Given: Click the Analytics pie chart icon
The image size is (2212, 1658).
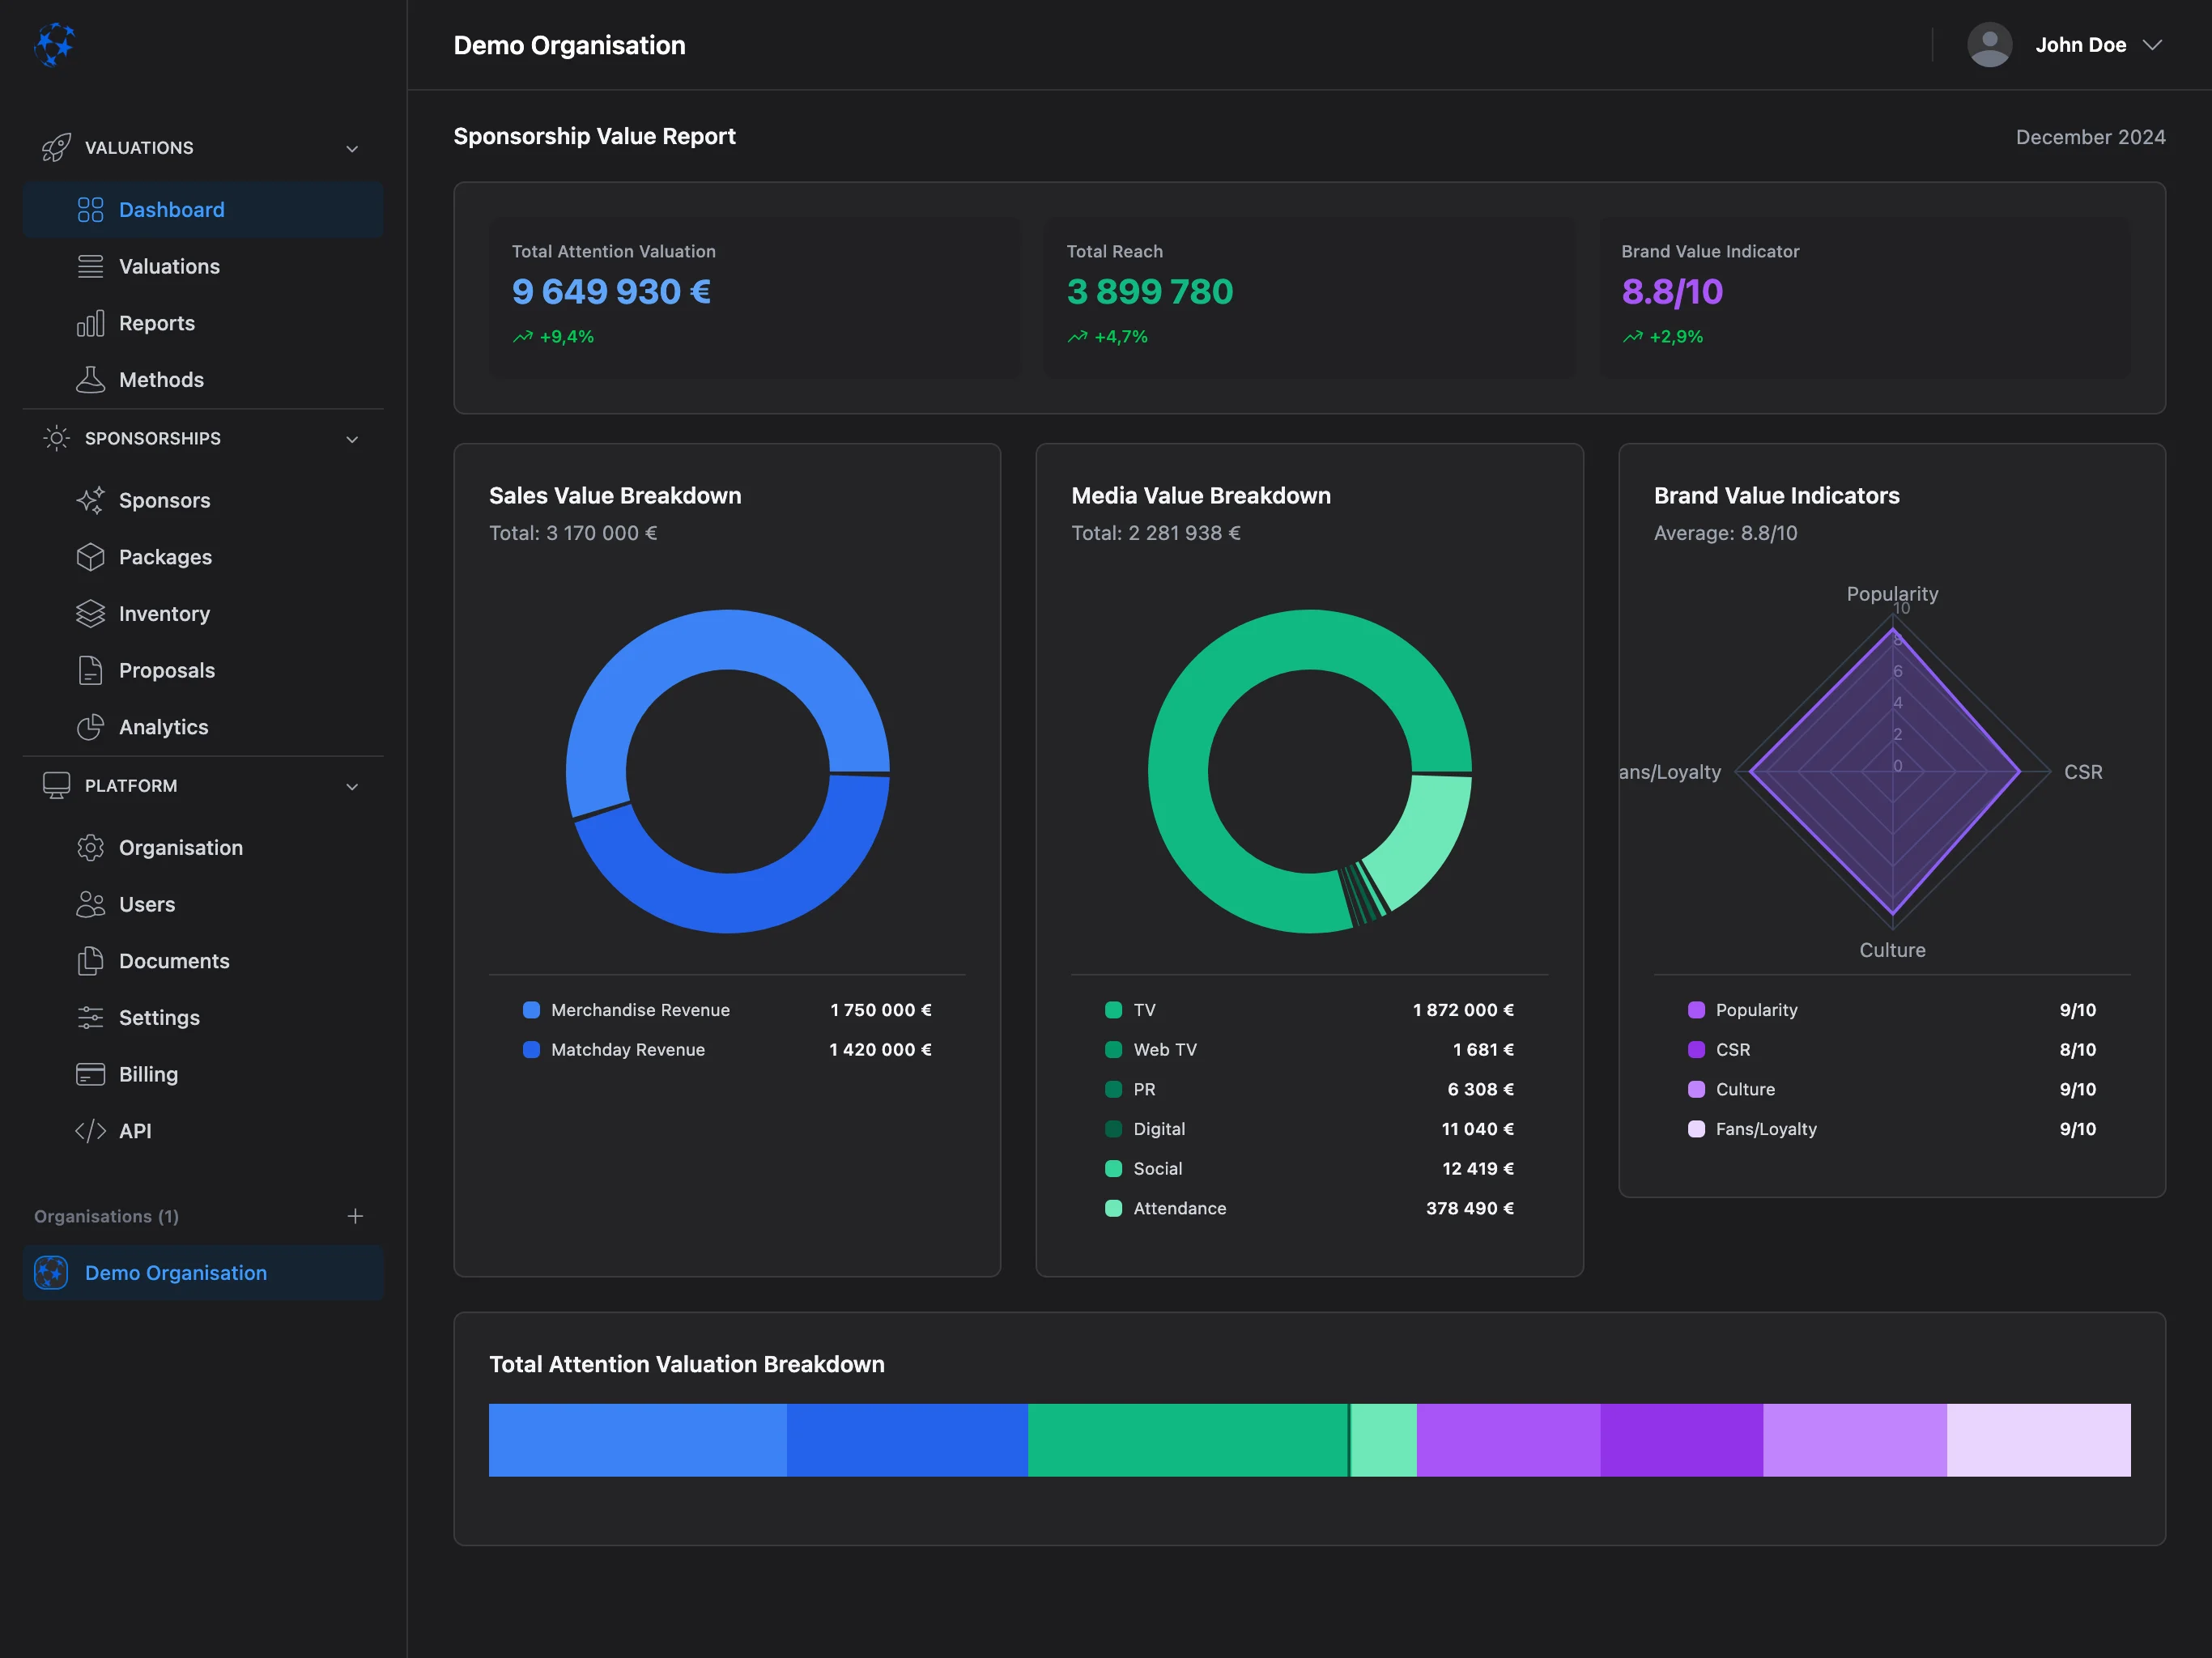Looking at the screenshot, I should [x=90, y=727].
